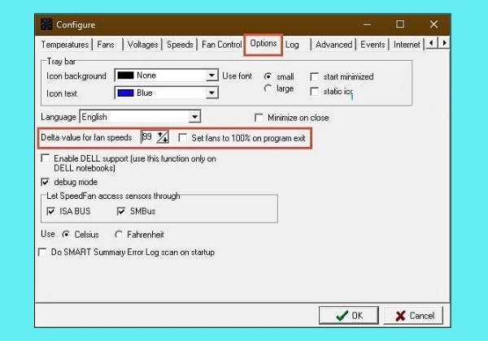Screen dimensions: 488x341
Task: Open the Log tab
Action: [x=292, y=45]
